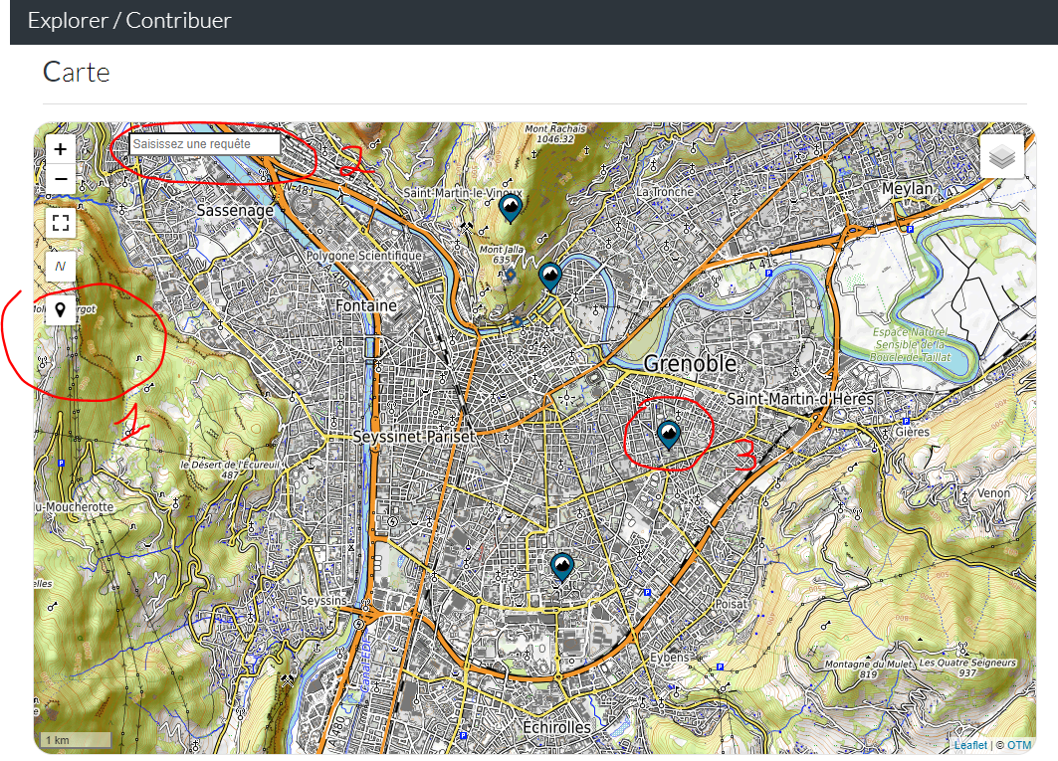1058x761 pixels.
Task: Click the blue parking sign near Meylan
Action: coord(911,228)
